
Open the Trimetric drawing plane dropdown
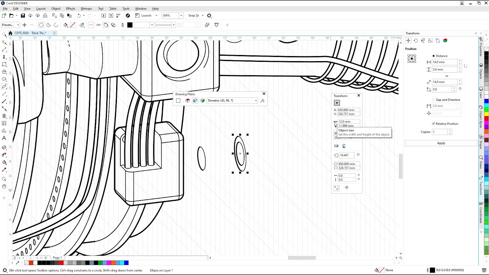(x=256, y=101)
